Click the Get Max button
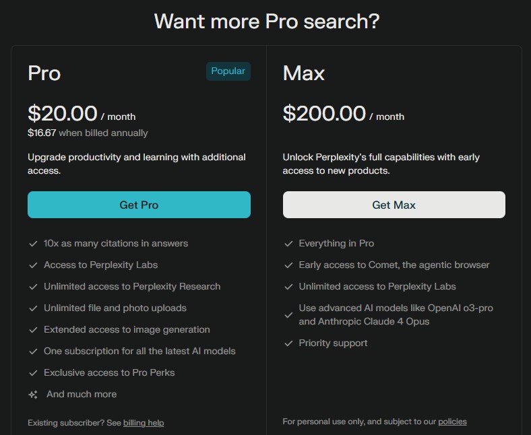Screen dimensions: 531x435 tap(394, 205)
